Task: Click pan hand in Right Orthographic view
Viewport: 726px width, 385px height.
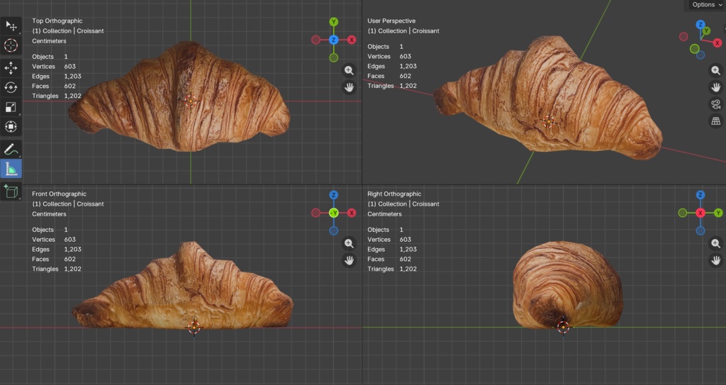Action: tap(716, 260)
